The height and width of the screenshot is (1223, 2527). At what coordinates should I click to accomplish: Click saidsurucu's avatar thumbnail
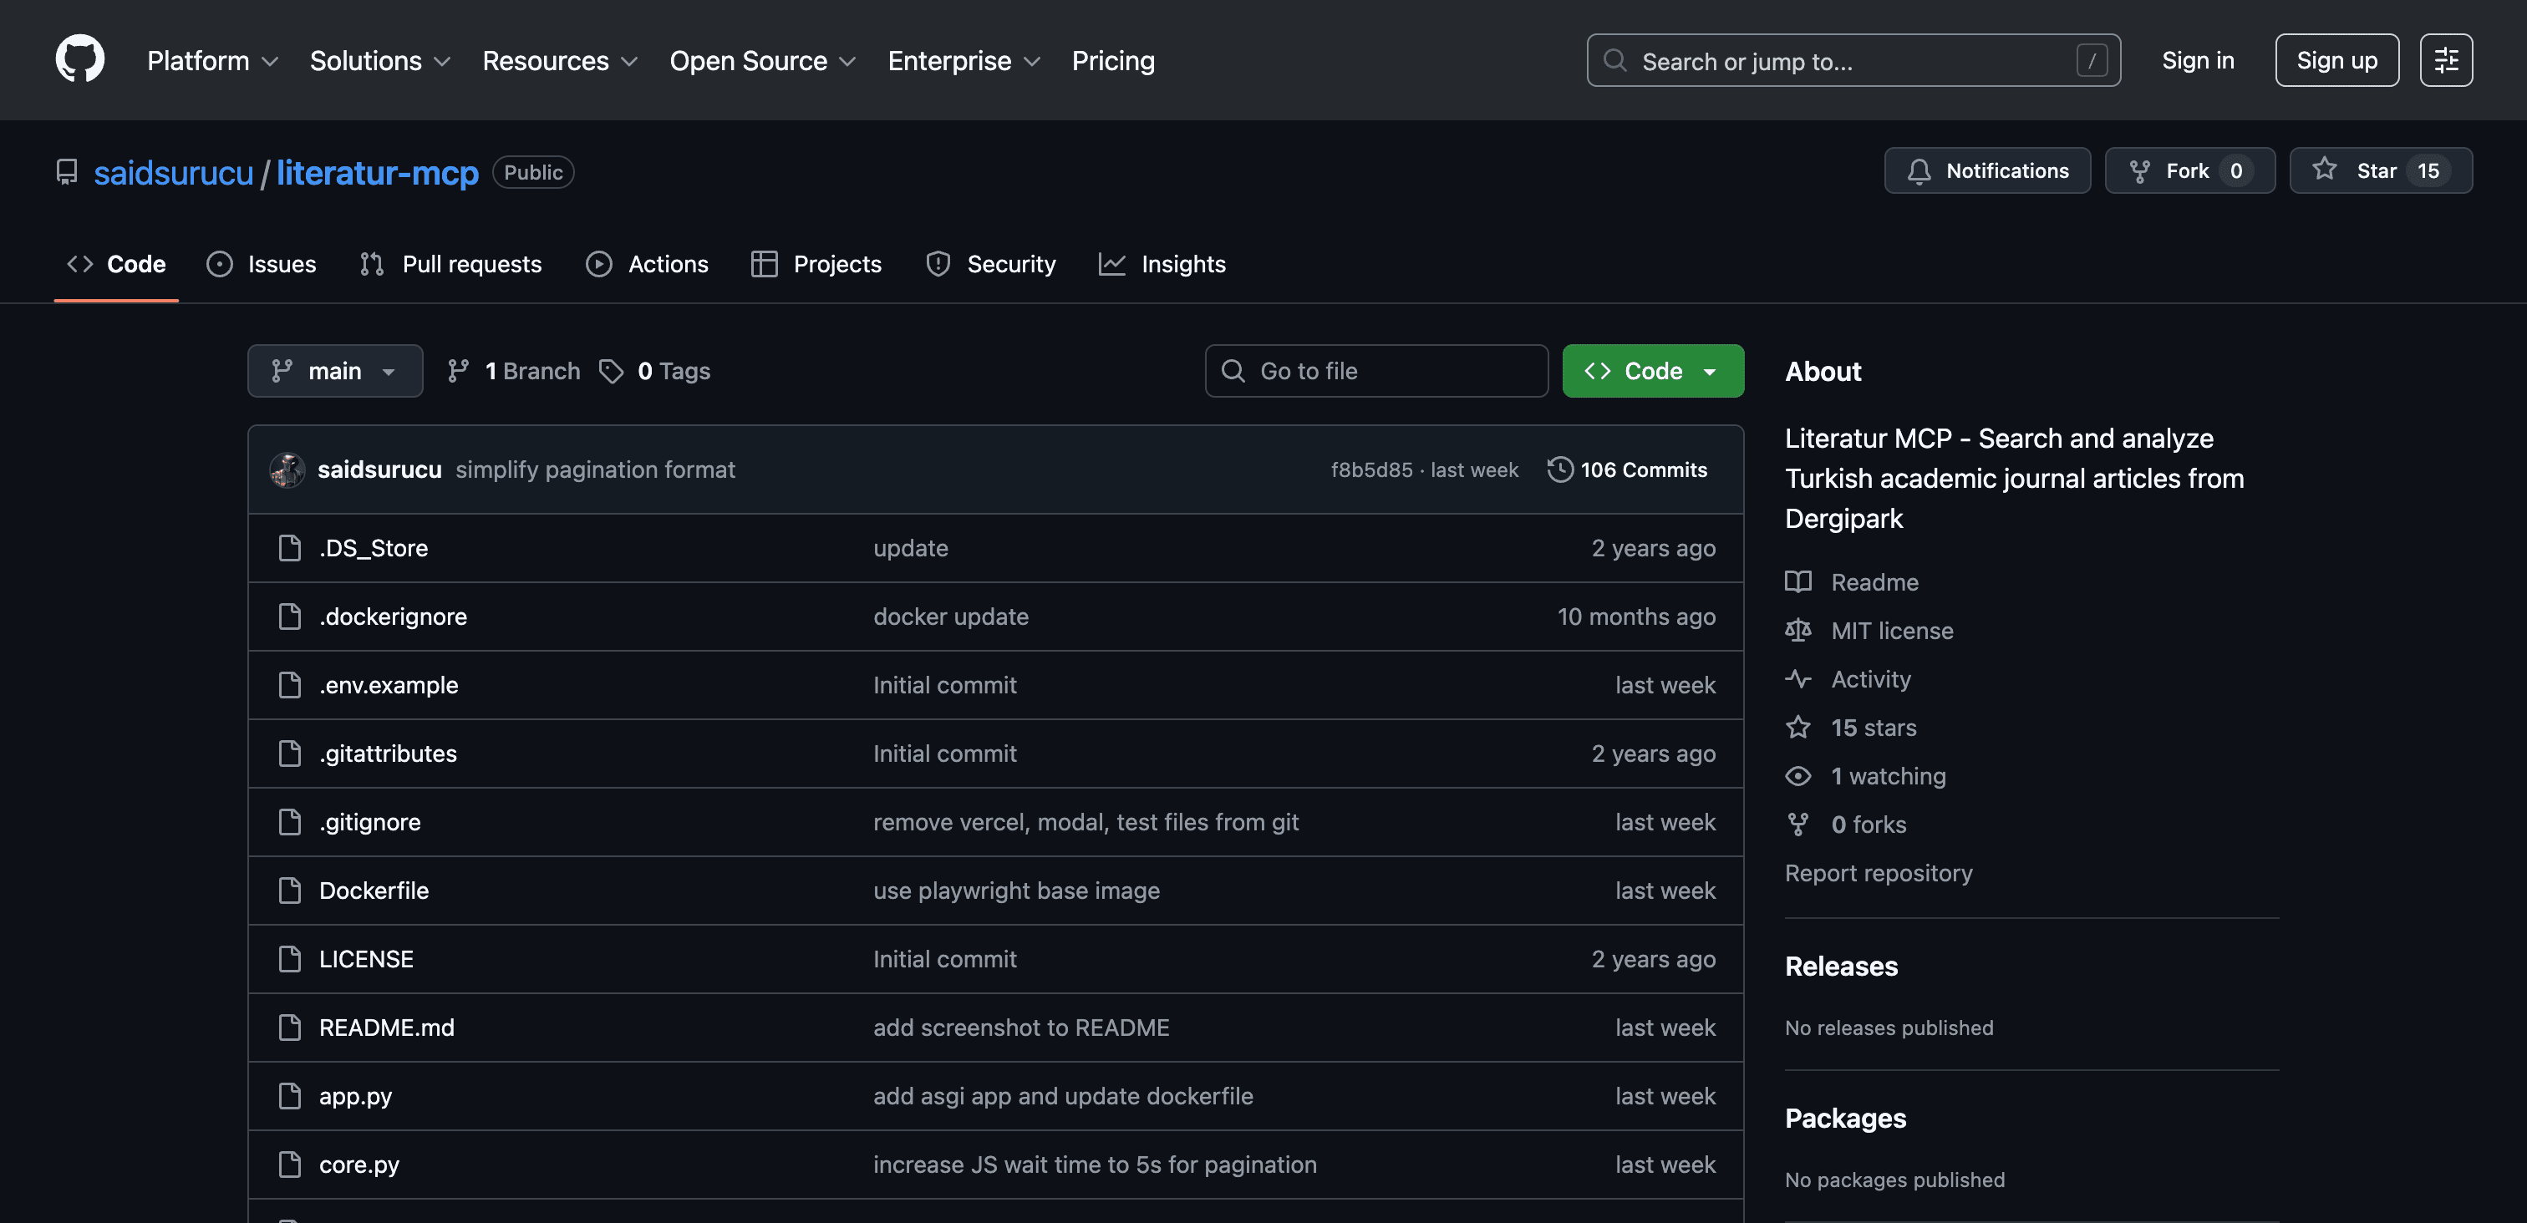(x=287, y=469)
